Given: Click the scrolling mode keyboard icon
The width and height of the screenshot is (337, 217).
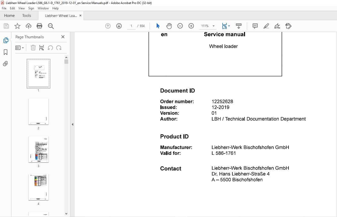Looking at the screenshot, I should (x=239, y=26).
